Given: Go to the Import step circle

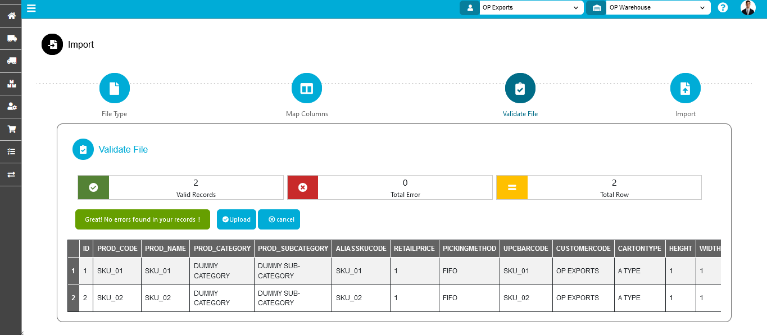Looking at the screenshot, I should point(685,89).
